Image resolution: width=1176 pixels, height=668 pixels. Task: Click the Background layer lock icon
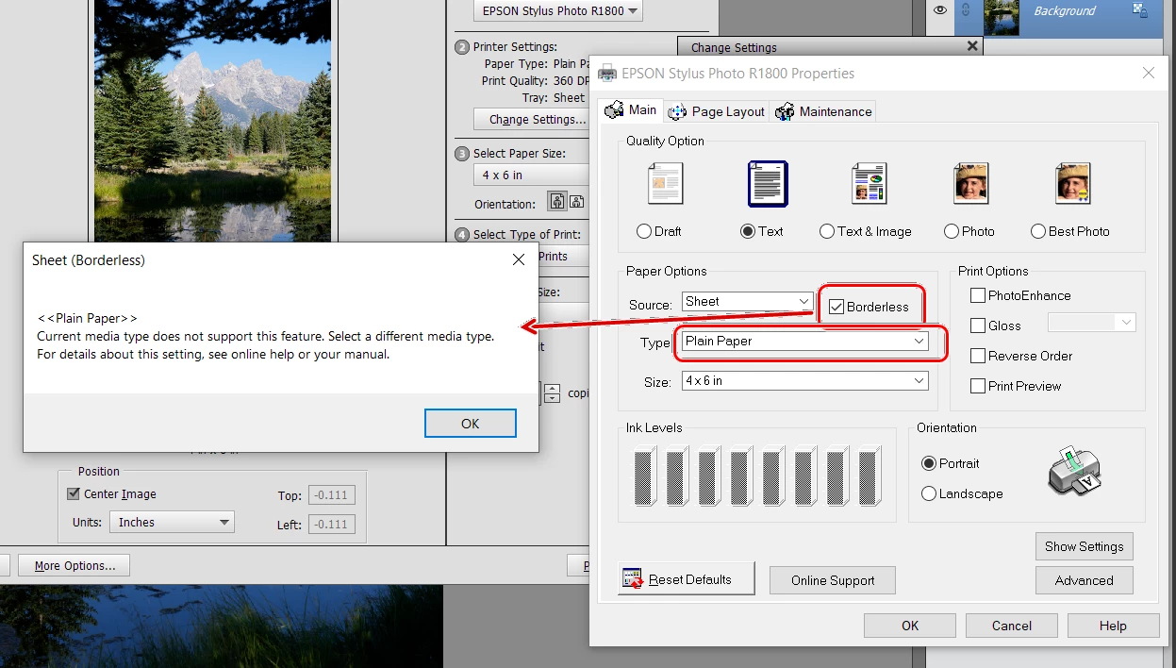tap(1140, 10)
